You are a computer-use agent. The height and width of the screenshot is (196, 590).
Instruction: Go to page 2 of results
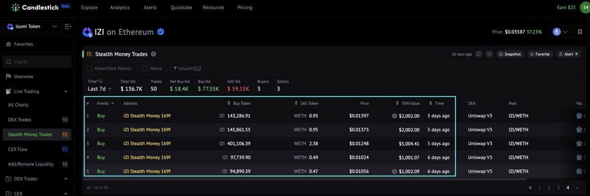tap(549, 188)
